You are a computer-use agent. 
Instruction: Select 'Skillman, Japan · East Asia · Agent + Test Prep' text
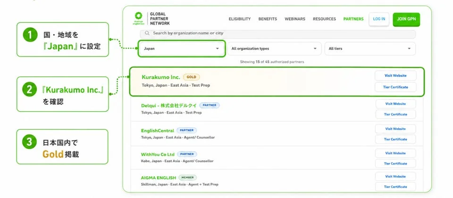[x=180, y=184]
